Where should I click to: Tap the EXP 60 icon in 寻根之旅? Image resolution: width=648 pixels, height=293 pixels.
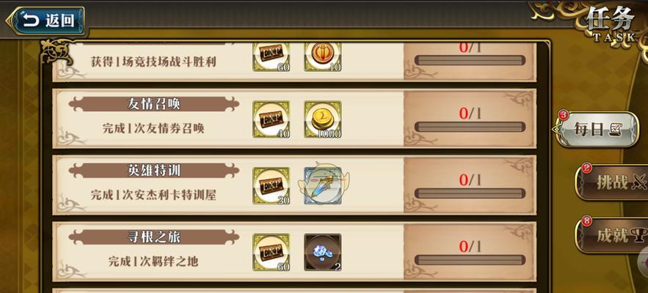(x=271, y=253)
